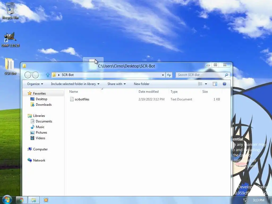The image size is (272, 204).
Task: Click the Explorer forward navigation button
Action: [x=35, y=75]
